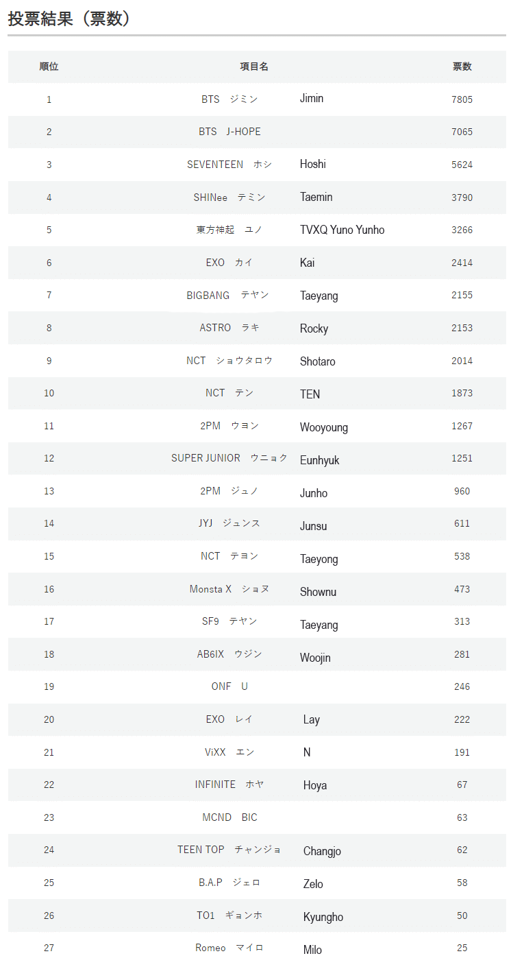511x969 pixels.
Task: Select the TEEN TOP チャンジョ entry
Action: (229, 850)
